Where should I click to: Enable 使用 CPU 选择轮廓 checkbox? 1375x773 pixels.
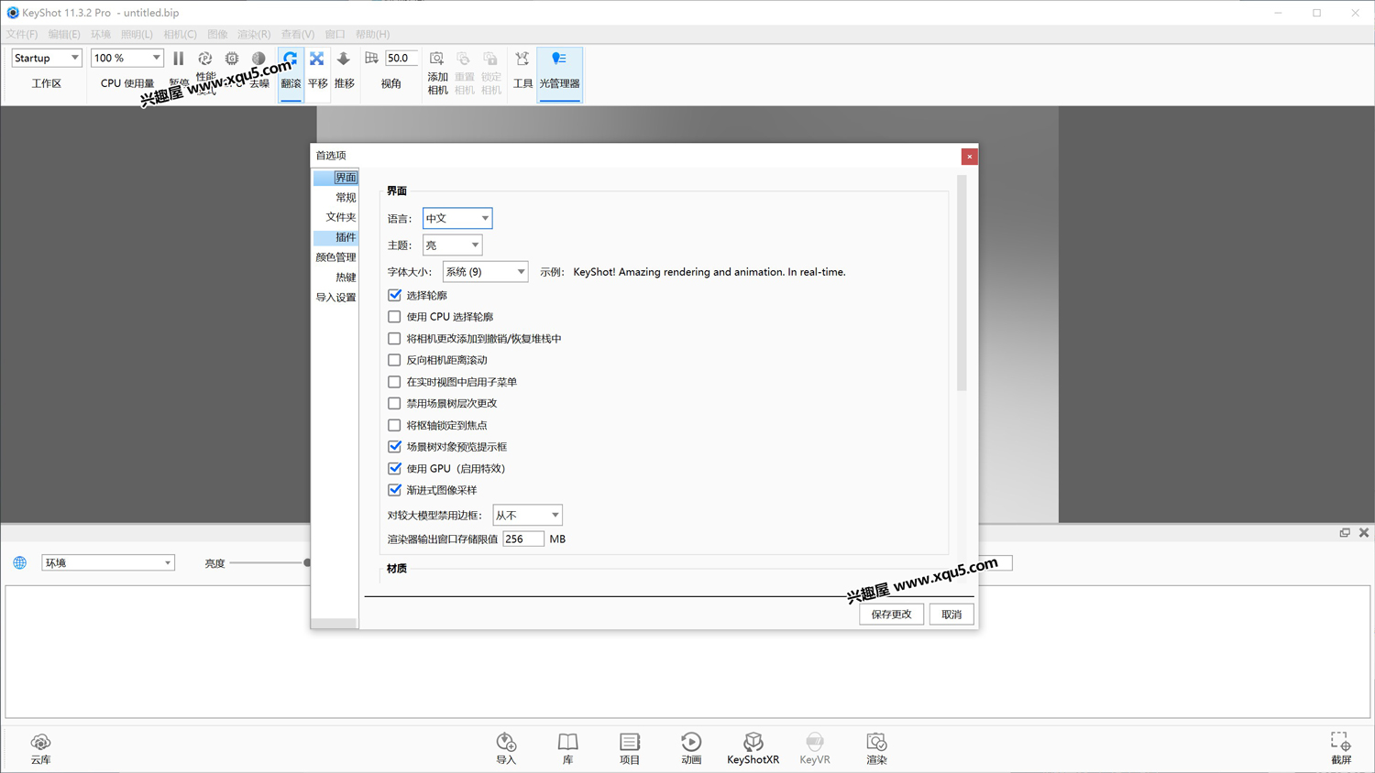(x=395, y=317)
